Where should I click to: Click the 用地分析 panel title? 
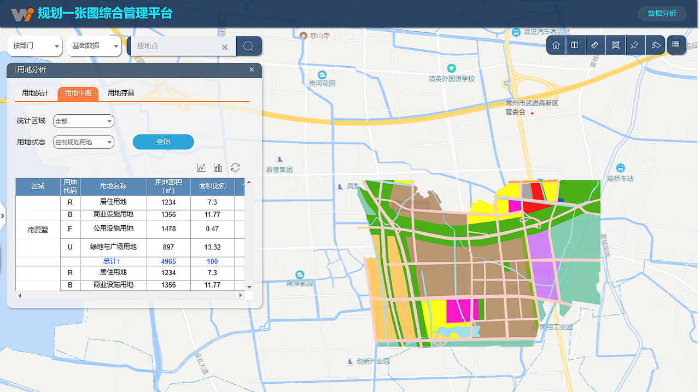pyautogui.click(x=32, y=69)
